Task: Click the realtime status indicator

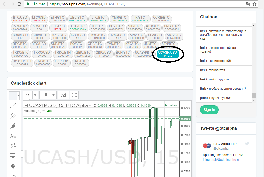Action: tap(171, 105)
